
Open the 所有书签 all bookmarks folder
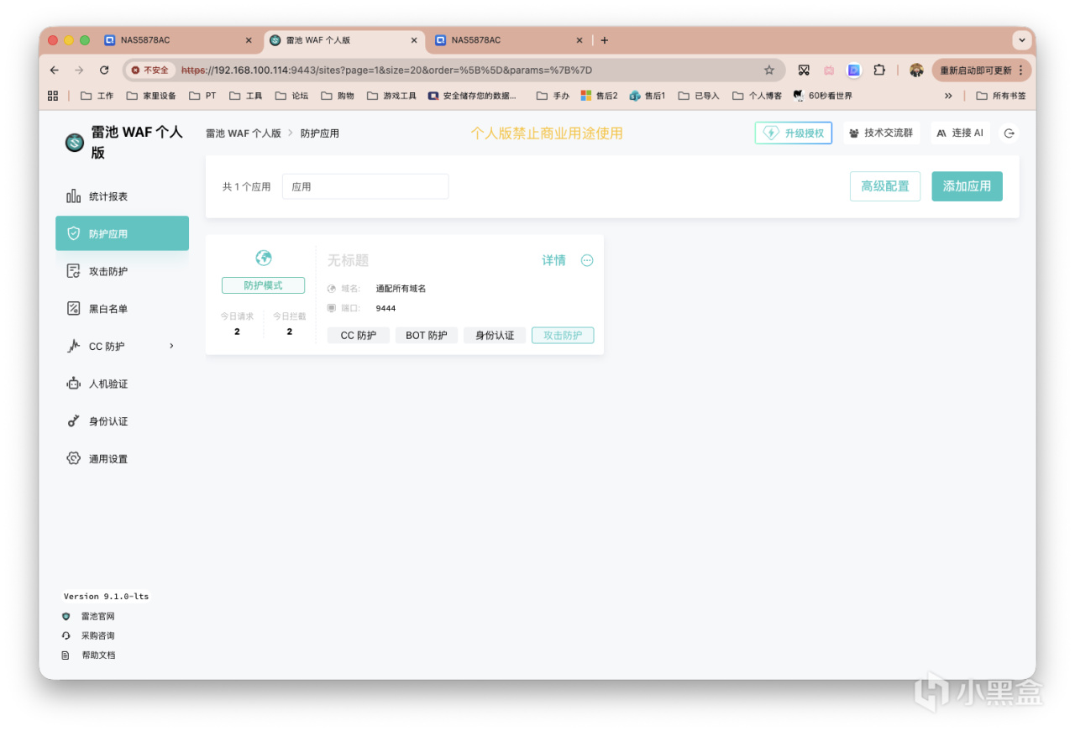[1001, 96]
